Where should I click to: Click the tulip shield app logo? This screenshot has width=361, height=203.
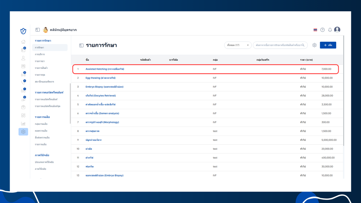[23, 31]
